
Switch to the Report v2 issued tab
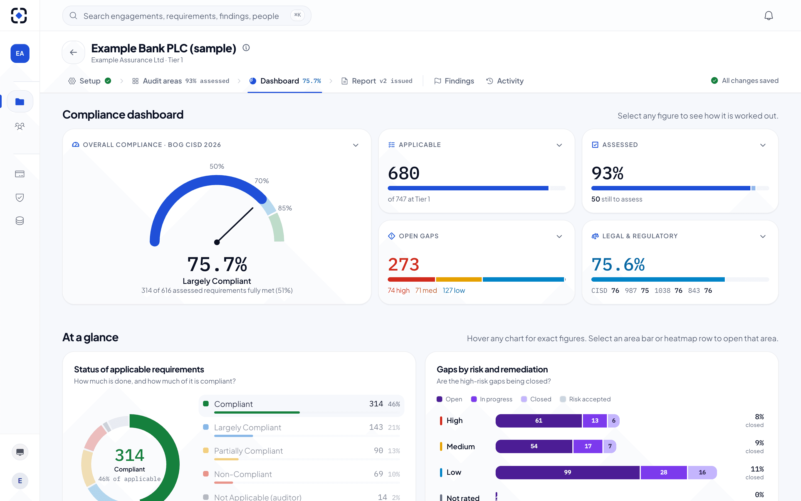377,81
